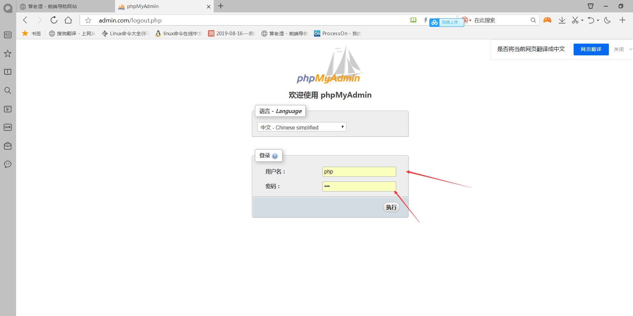Viewport: 633px width, 316px height.
Task: Open the ProcessOn bookmark
Action: click(337, 33)
